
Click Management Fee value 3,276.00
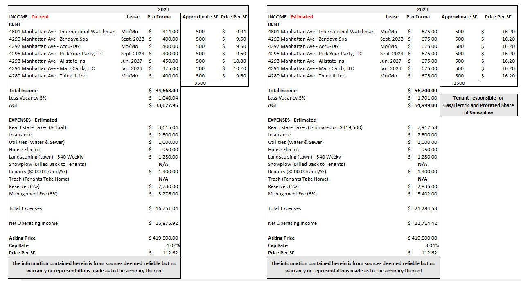coord(168,194)
